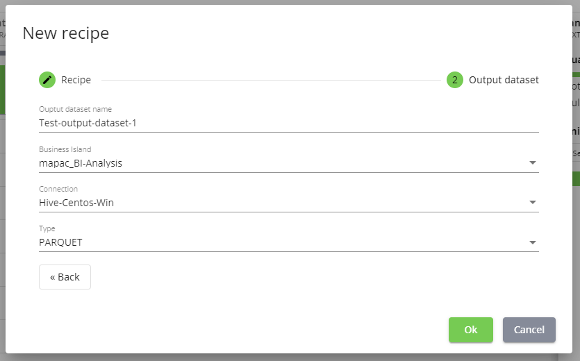Click the pencil icon of the Recipe step
The height and width of the screenshot is (361, 580).
click(47, 80)
